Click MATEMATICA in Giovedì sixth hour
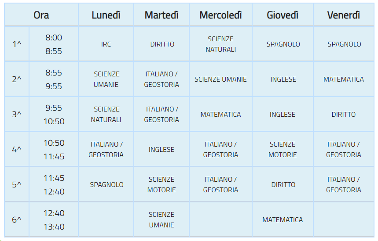The height and width of the screenshot is (241, 378). click(283, 219)
